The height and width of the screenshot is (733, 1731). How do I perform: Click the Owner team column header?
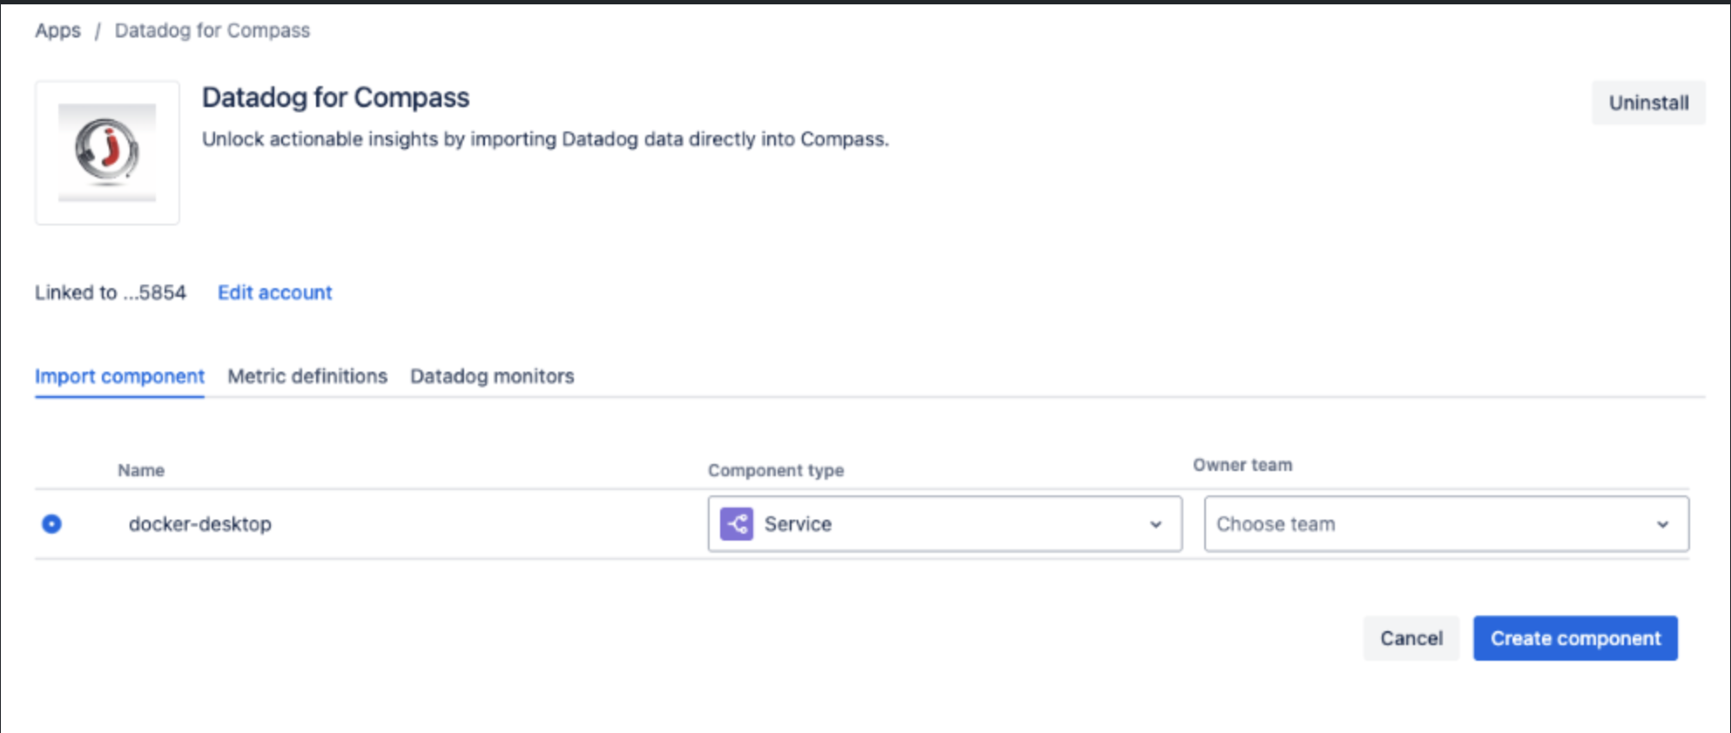(x=1243, y=465)
